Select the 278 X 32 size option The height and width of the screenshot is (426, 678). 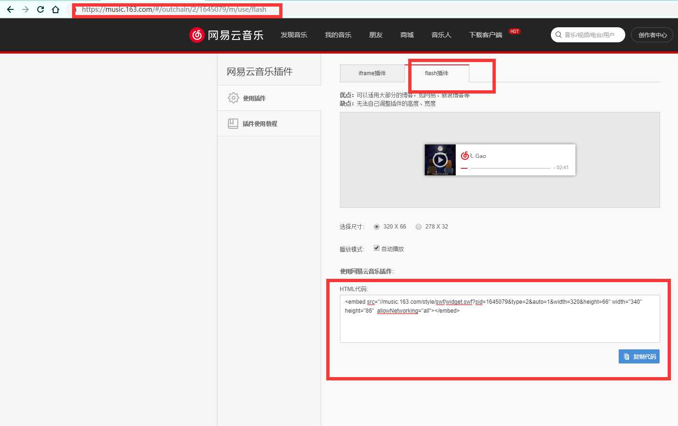click(x=419, y=227)
